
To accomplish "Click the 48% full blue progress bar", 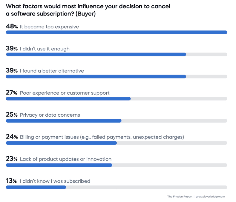I will (117, 32).
